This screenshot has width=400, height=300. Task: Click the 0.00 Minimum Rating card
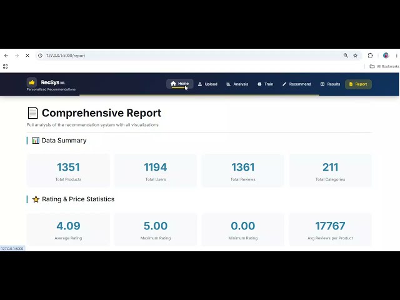pyautogui.click(x=243, y=229)
